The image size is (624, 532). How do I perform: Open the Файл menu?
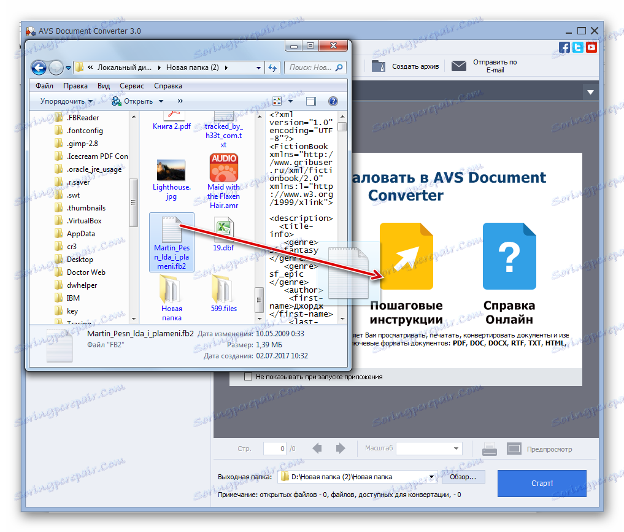[44, 86]
